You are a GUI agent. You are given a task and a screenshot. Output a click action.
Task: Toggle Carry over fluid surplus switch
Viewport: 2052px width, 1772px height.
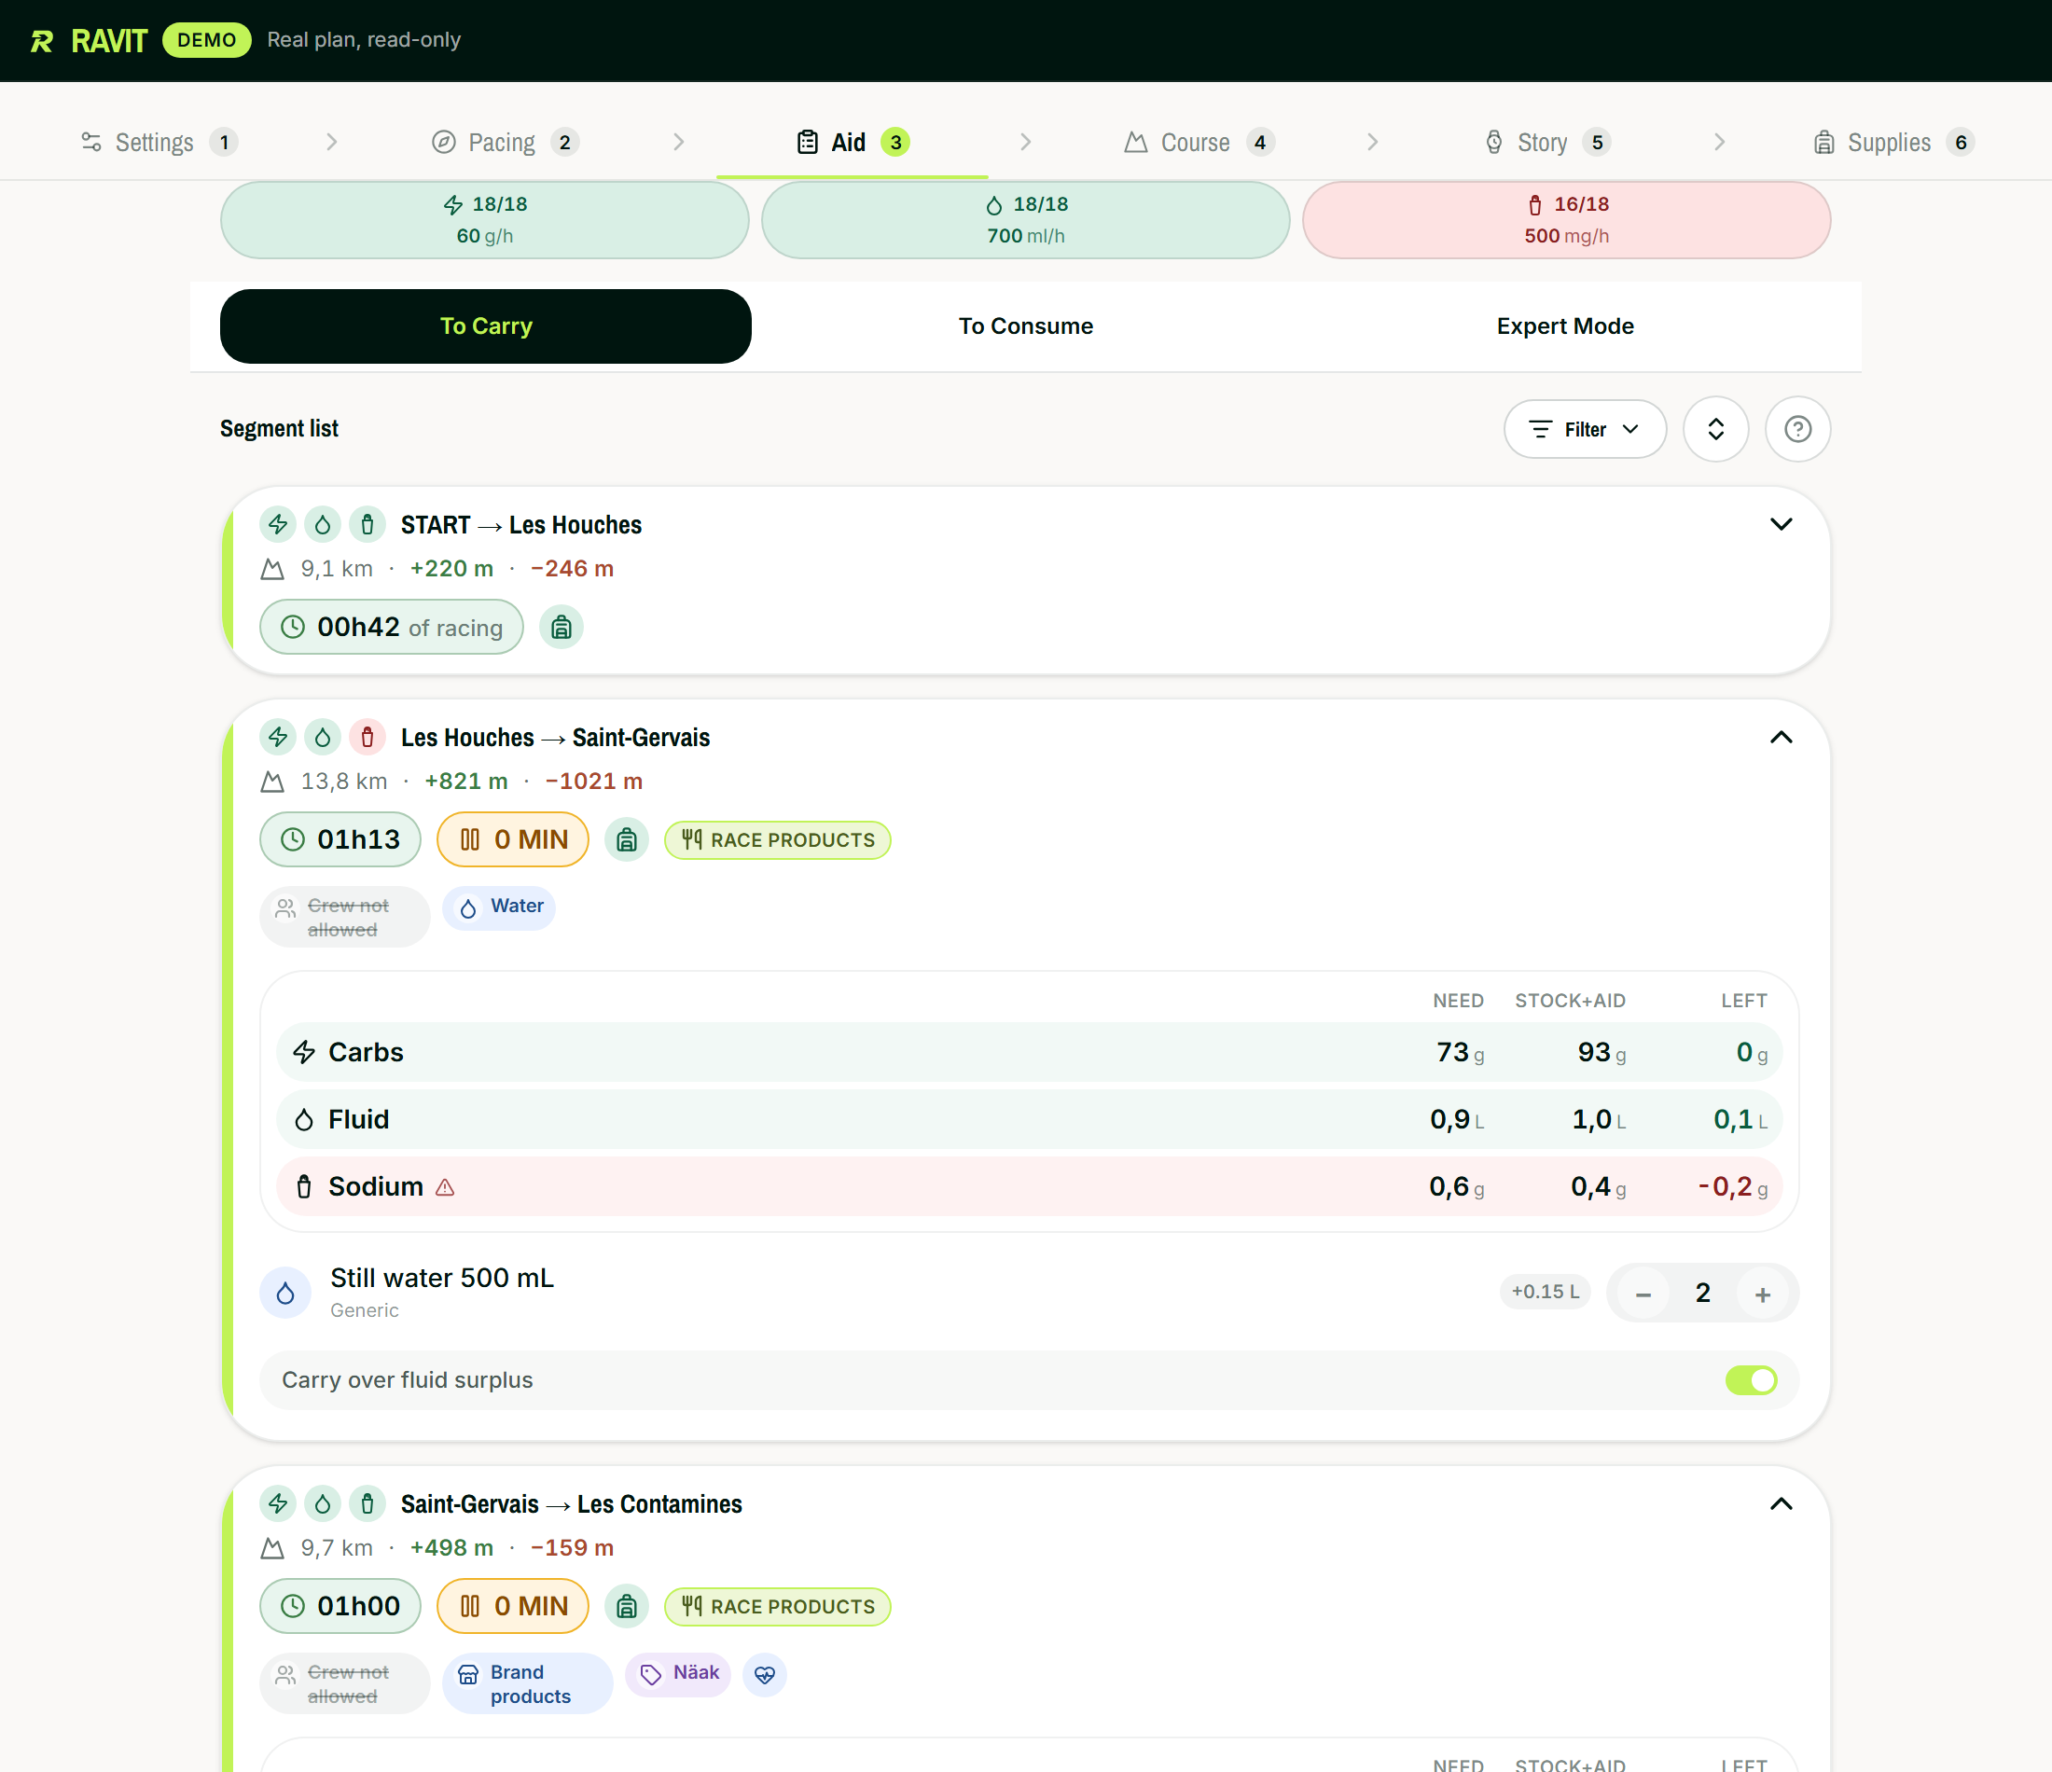1751,1379
